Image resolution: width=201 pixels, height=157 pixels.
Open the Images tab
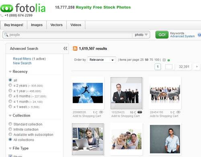[37, 25]
